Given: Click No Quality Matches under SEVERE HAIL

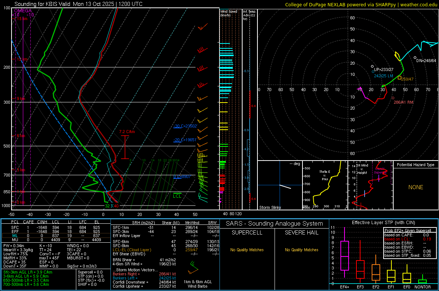Looking at the screenshot, I should point(301,250).
